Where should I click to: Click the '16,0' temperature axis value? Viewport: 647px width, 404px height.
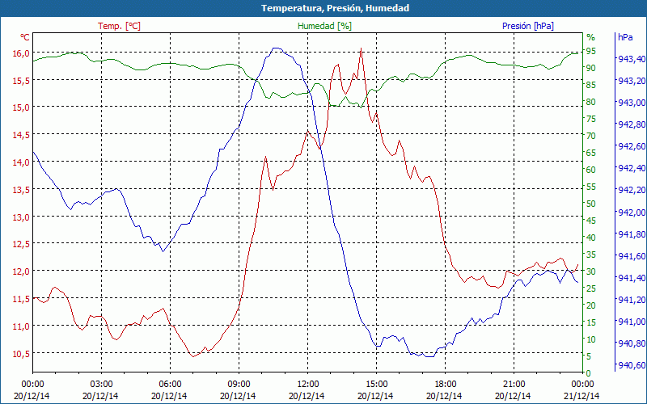(21, 53)
